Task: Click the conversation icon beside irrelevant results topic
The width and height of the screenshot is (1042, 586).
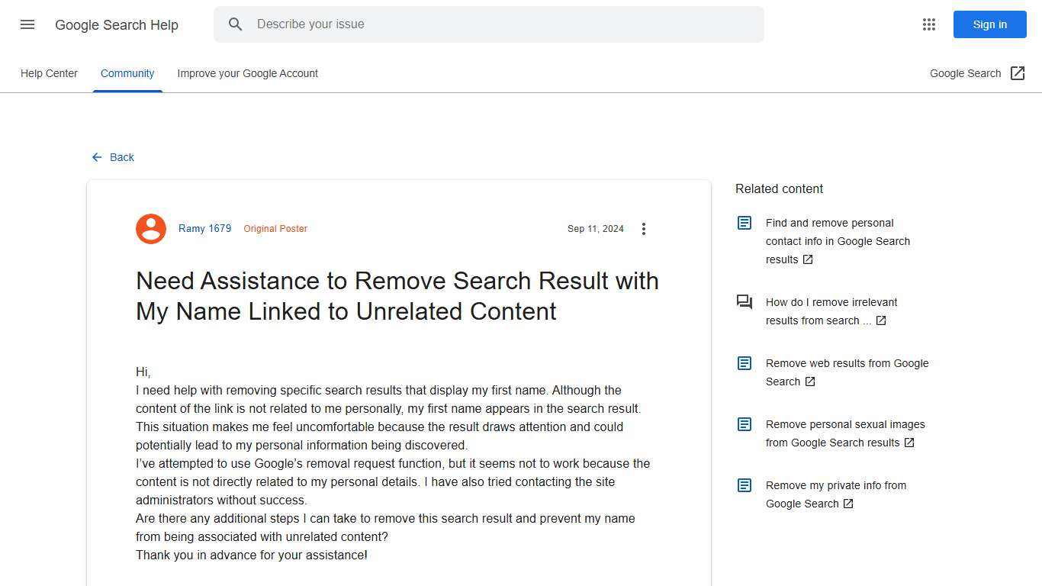Action: (744, 302)
